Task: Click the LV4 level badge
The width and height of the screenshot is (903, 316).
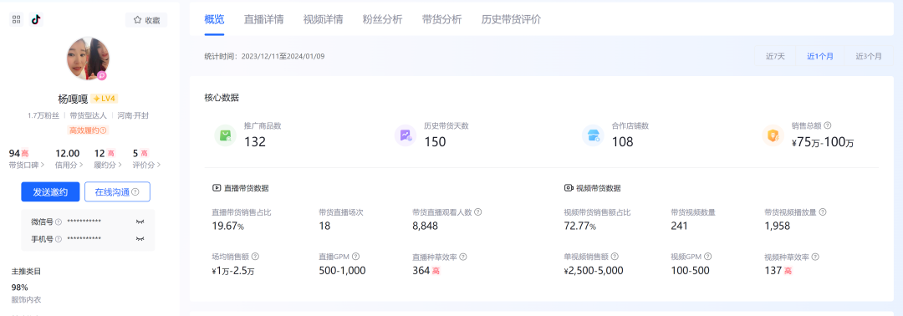Action: [x=105, y=99]
